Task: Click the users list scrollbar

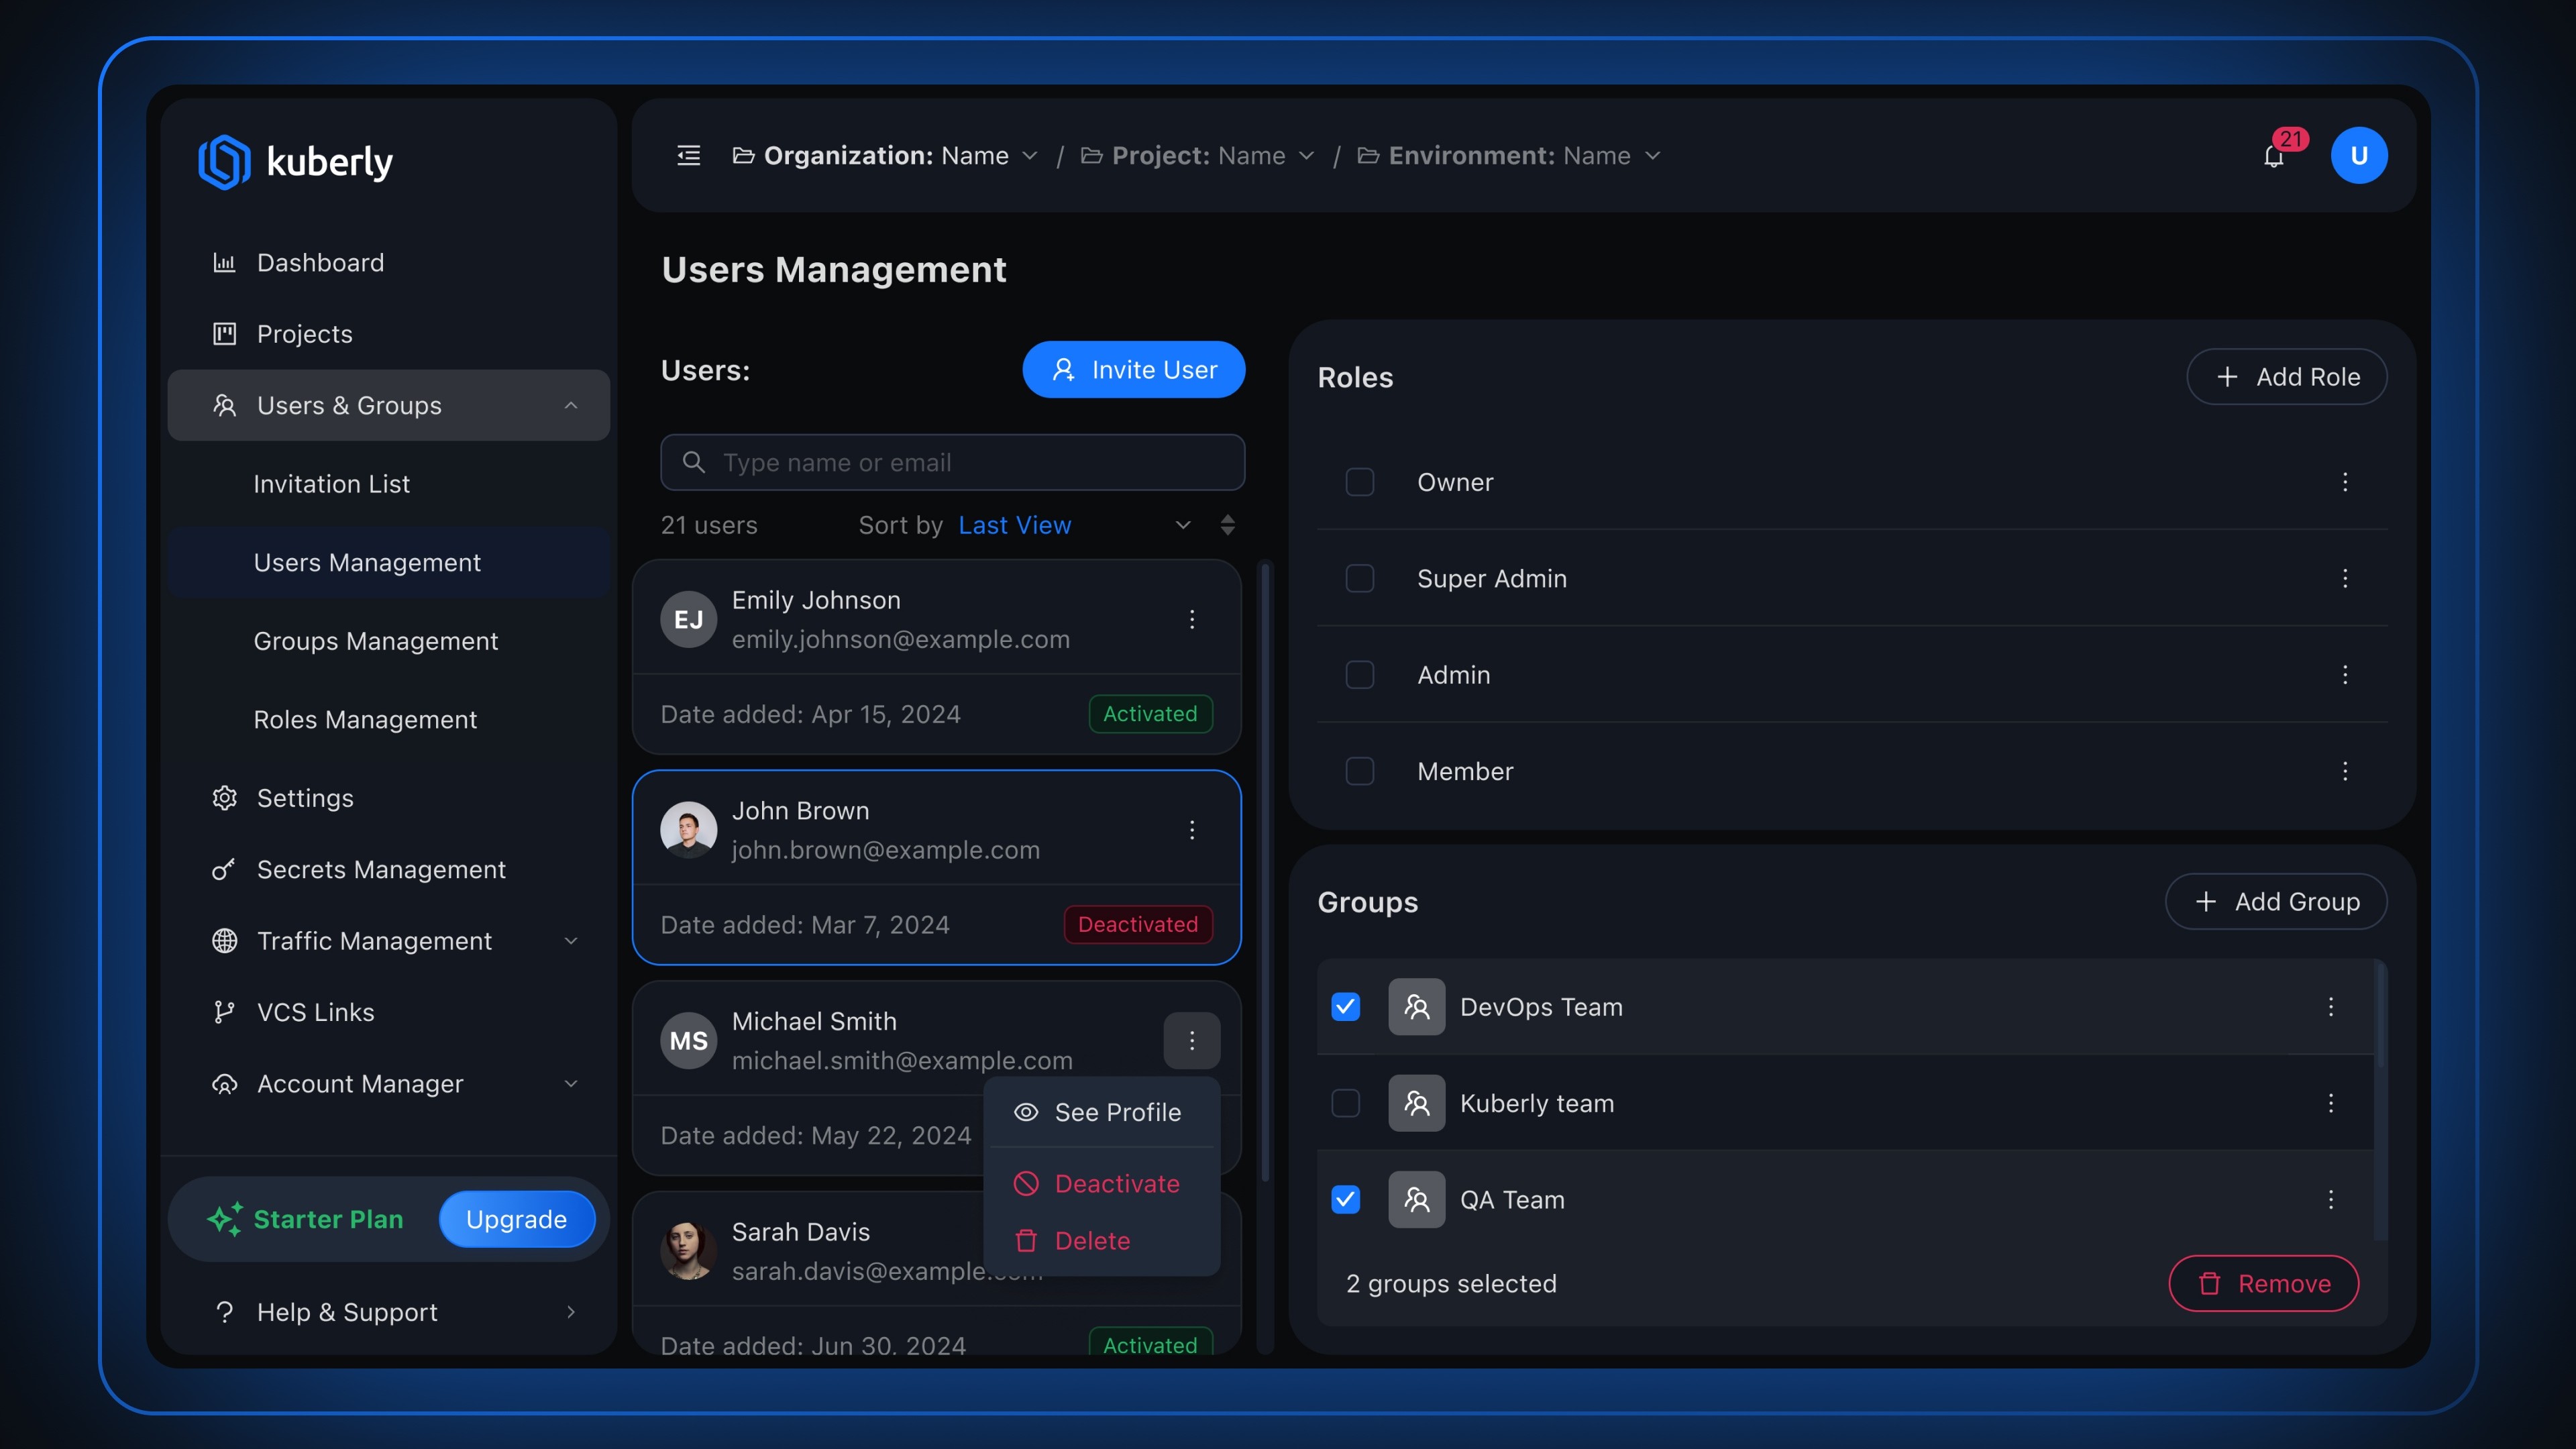Action: (x=1265, y=870)
